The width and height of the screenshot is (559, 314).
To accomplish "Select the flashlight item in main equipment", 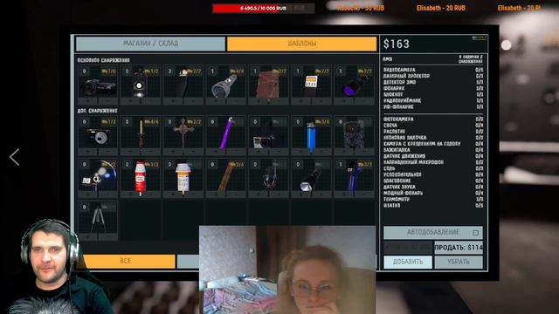I will (x=225, y=85).
